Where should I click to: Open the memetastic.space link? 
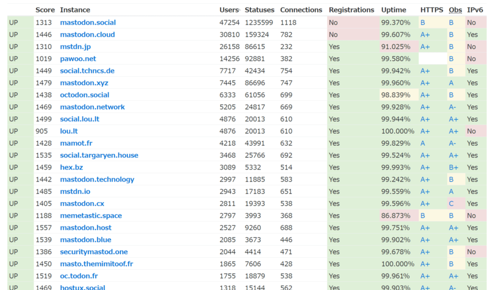[x=91, y=215]
